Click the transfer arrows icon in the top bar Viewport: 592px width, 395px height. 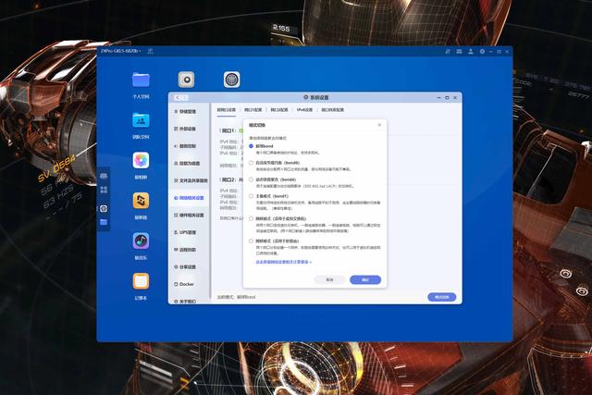(448, 52)
